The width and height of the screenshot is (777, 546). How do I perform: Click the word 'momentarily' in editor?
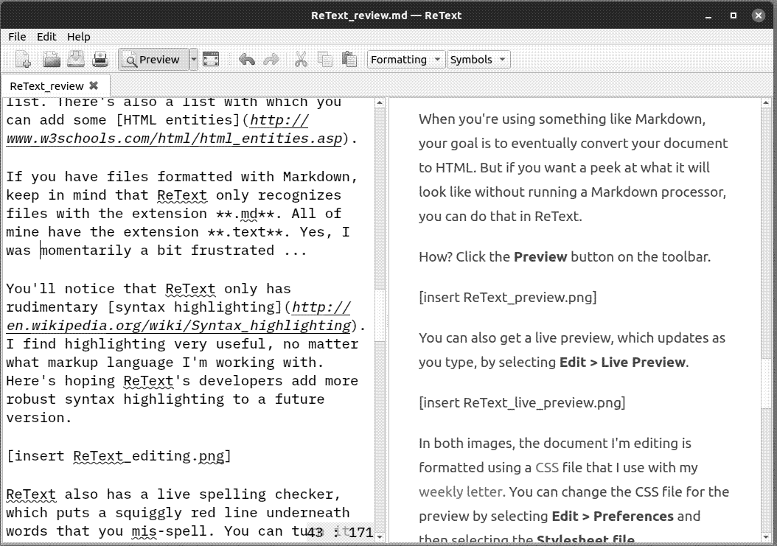(86, 251)
